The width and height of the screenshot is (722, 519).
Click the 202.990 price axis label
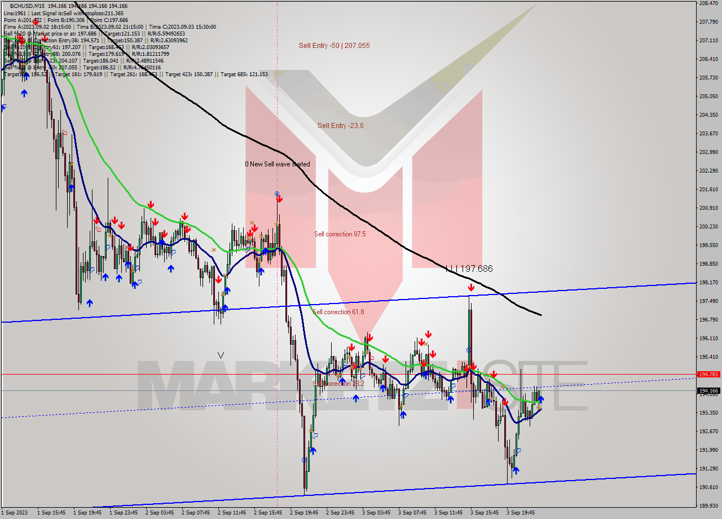point(708,152)
